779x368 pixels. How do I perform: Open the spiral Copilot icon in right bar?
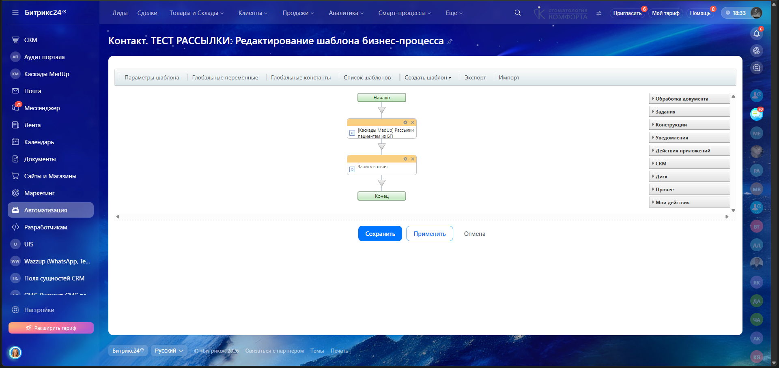click(757, 51)
